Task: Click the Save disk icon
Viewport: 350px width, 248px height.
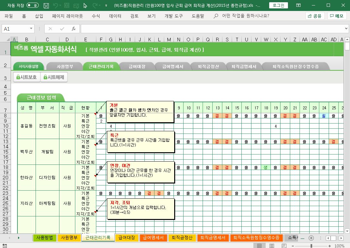Action: pos(46,5)
